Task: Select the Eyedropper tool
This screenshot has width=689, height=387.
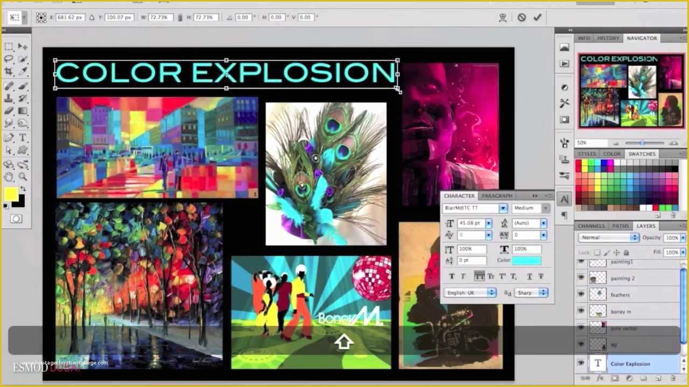Action: [23, 71]
